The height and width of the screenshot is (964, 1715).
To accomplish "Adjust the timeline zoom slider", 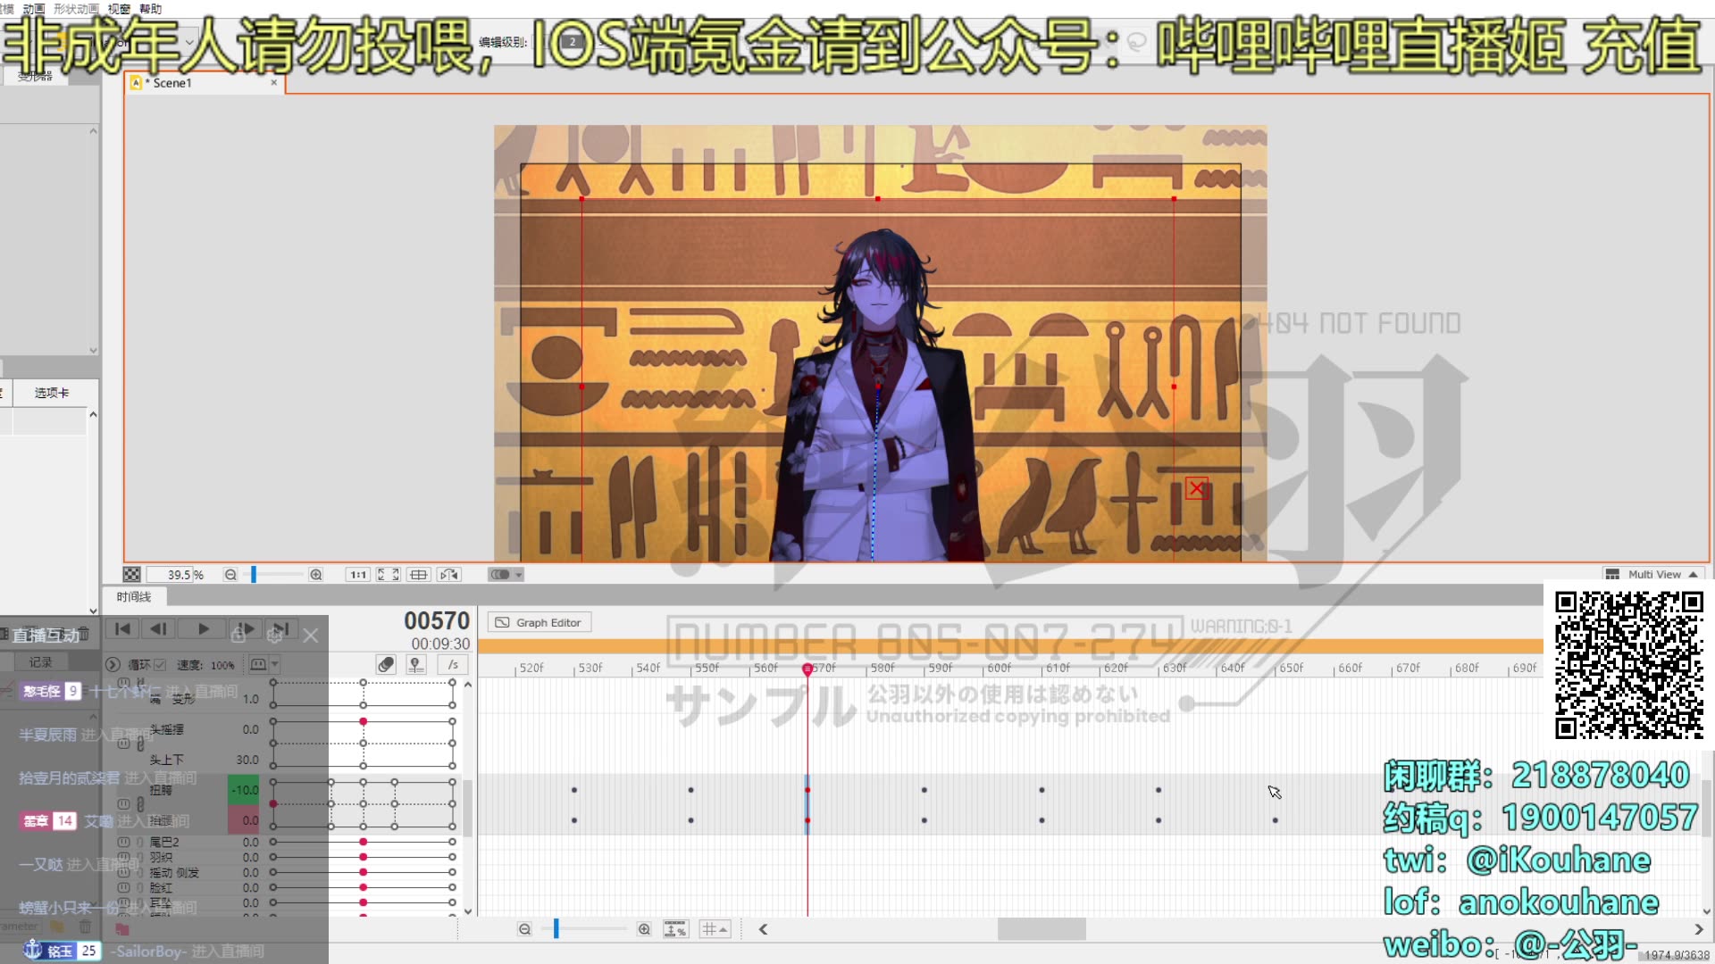I will coord(556,929).
